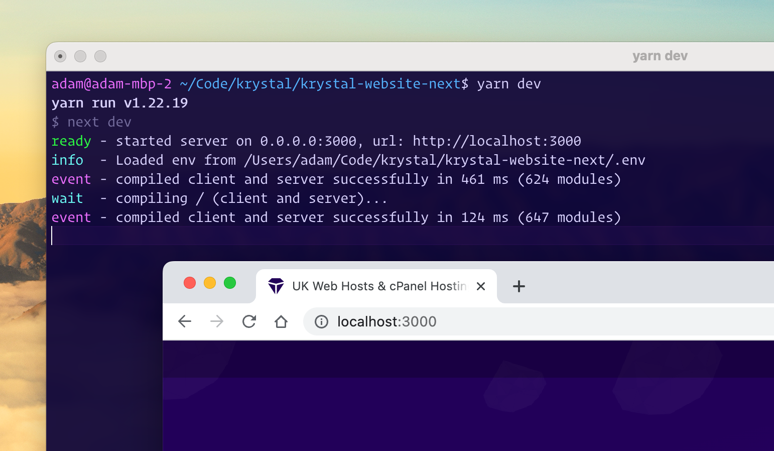Open the browser home page icon
The image size is (774, 451).
pos(281,321)
